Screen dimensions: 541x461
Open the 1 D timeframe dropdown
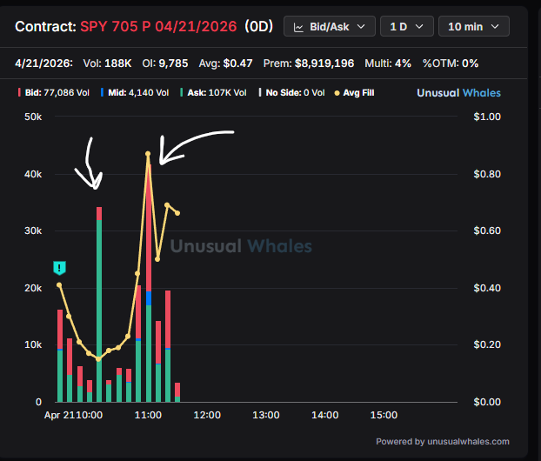[406, 27]
